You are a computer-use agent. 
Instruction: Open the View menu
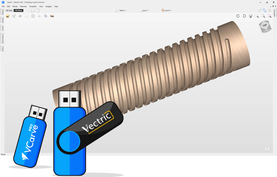(41, 6)
